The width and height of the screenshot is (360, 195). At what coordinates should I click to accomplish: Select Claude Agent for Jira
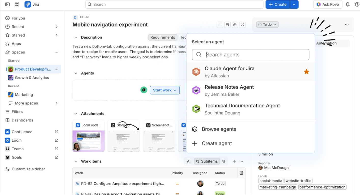pyautogui.click(x=251, y=72)
